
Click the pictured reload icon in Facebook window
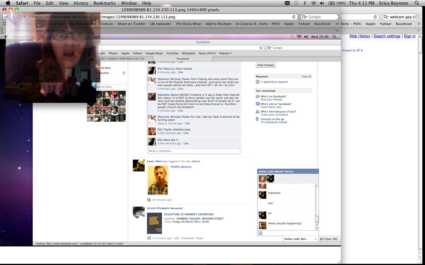(261, 48)
